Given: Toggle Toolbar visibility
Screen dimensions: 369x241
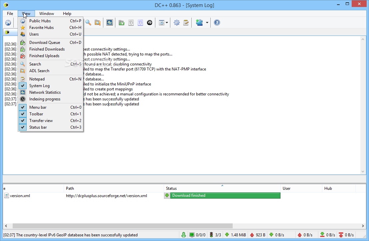Looking at the screenshot, I should click(x=51, y=114).
